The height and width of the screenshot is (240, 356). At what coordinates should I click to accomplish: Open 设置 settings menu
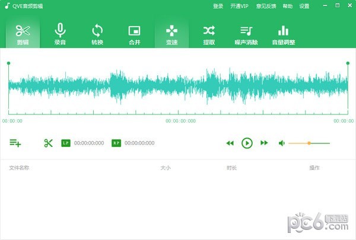point(304,6)
